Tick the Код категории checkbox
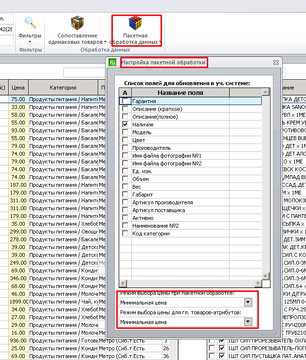 tap(125, 233)
